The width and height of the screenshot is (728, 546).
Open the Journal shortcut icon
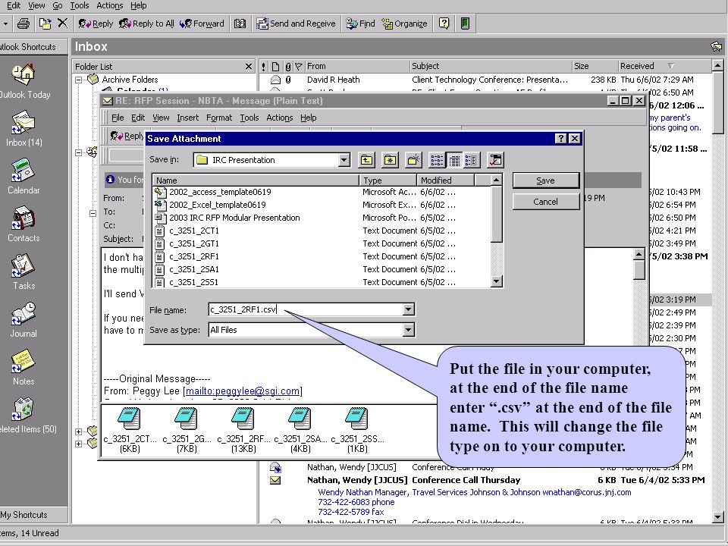click(x=24, y=314)
